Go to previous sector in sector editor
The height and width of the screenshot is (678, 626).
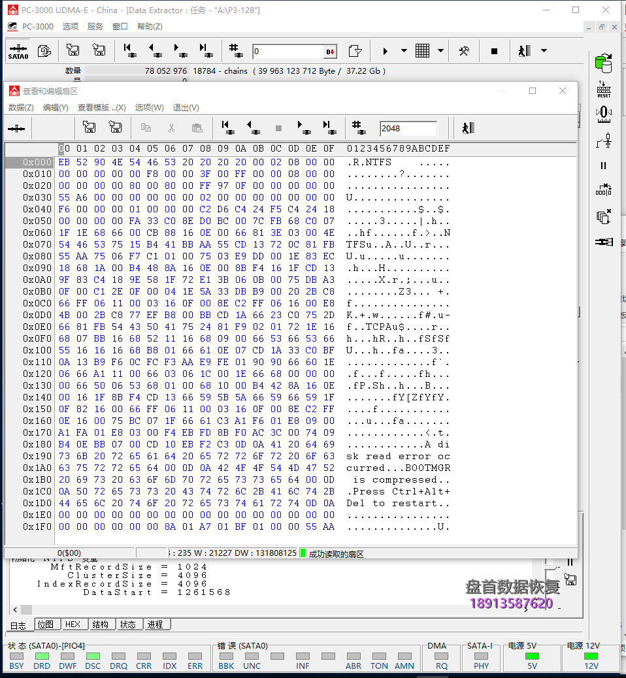coord(253,127)
